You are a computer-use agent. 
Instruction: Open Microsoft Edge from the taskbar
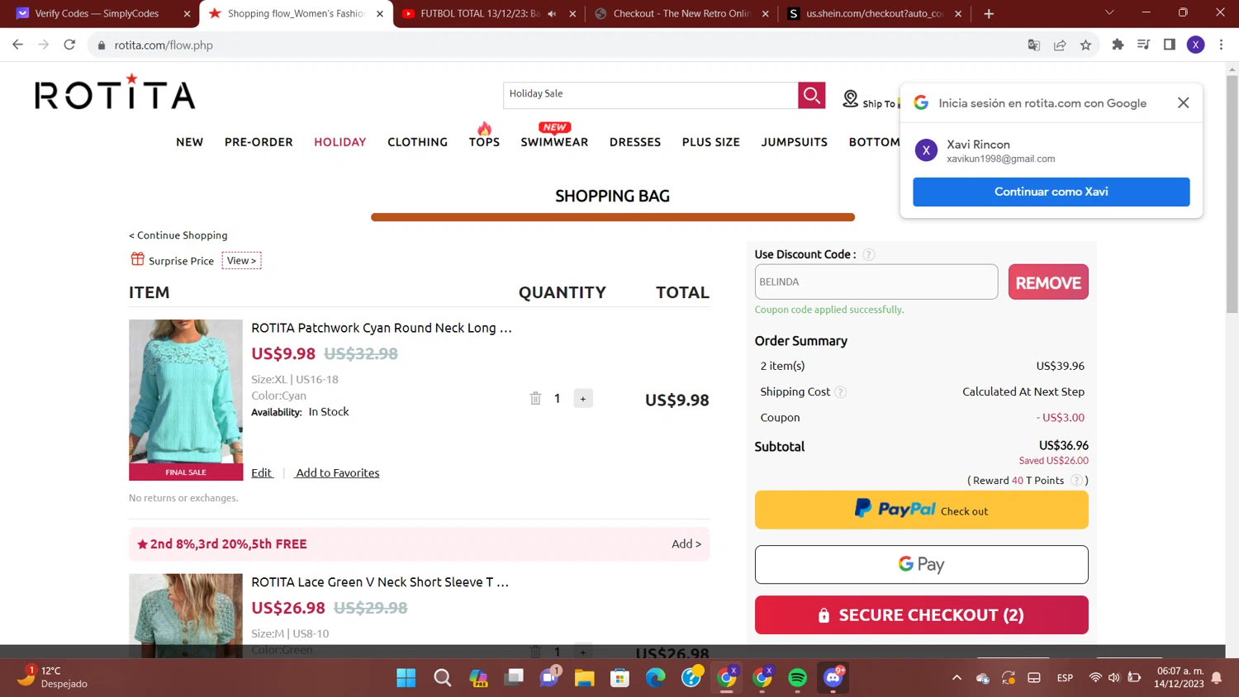(x=656, y=678)
